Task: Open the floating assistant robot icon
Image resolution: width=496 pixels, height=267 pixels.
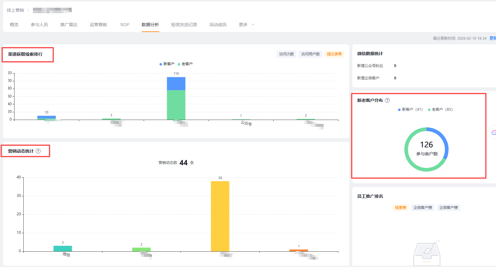Action: (x=493, y=132)
